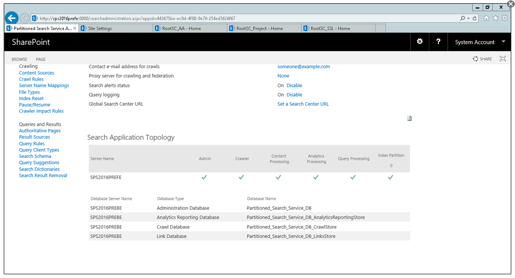The width and height of the screenshot is (515, 278).
Task: Click the SHARE button
Action: [482, 59]
